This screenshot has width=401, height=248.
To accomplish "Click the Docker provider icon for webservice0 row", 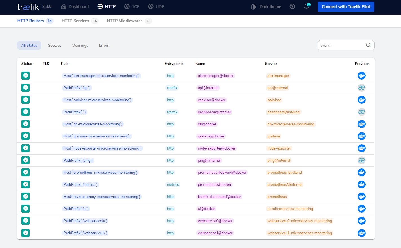I will click(x=362, y=221).
